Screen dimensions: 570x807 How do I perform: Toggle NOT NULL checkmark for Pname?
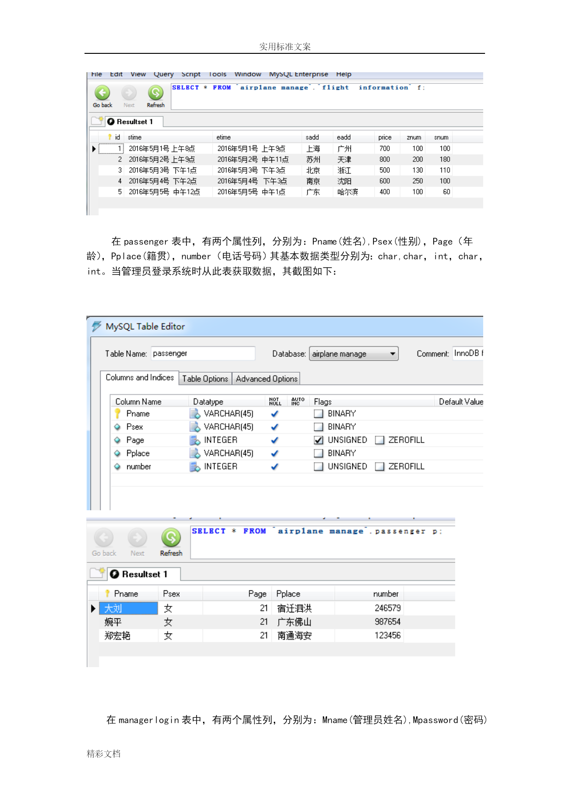(x=275, y=414)
